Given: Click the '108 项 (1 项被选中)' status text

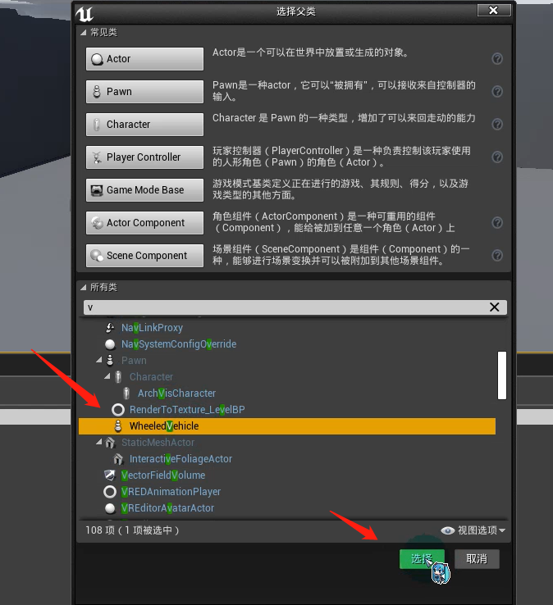Looking at the screenshot, I should (x=132, y=530).
